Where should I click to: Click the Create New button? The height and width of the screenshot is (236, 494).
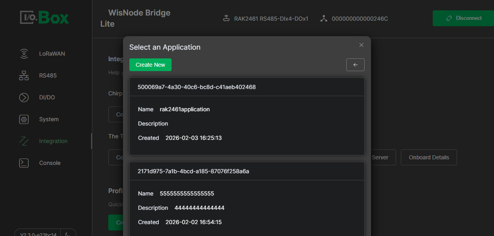pyautogui.click(x=150, y=64)
